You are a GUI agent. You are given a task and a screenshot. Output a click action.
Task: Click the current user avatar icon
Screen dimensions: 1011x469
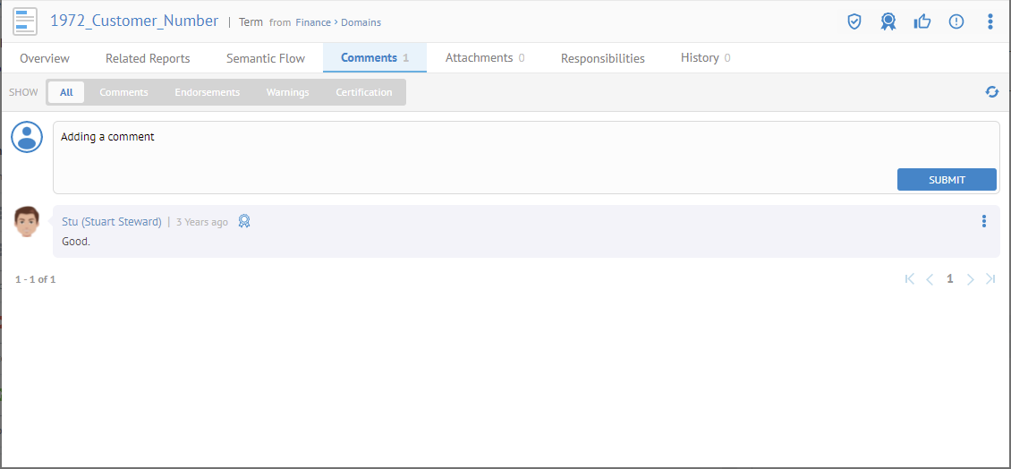click(x=27, y=137)
